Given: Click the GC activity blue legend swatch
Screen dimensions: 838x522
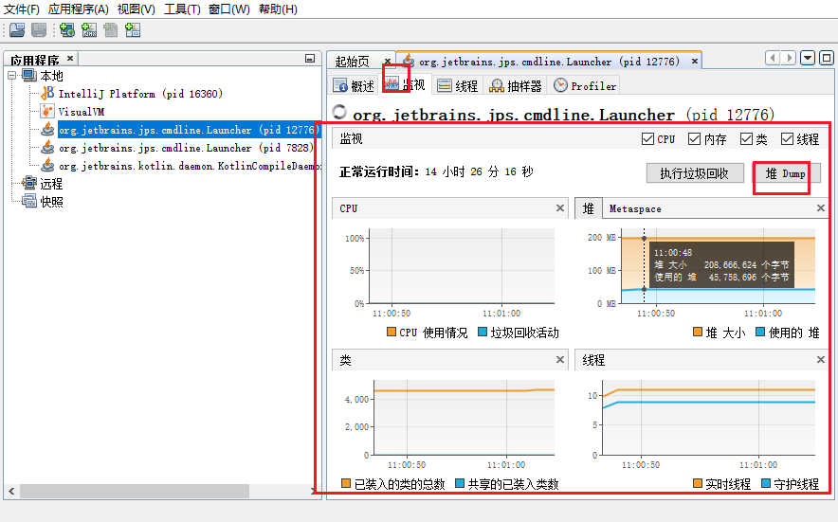Looking at the screenshot, I should pyautogui.click(x=483, y=332).
